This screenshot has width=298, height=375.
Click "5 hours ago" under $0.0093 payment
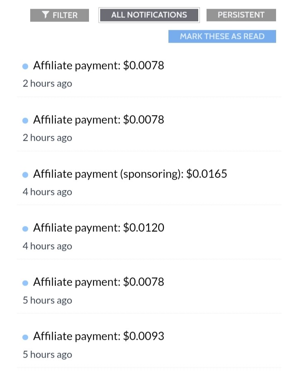point(47,354)
